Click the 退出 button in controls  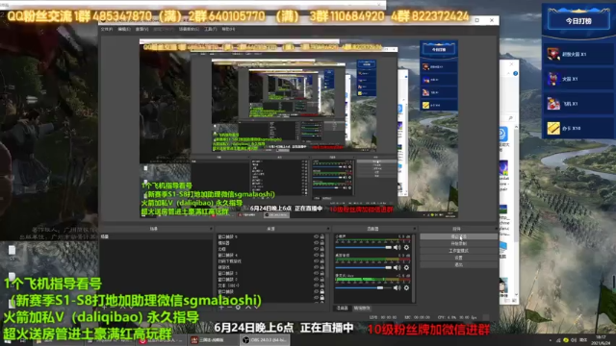click(x=458, y=265)
